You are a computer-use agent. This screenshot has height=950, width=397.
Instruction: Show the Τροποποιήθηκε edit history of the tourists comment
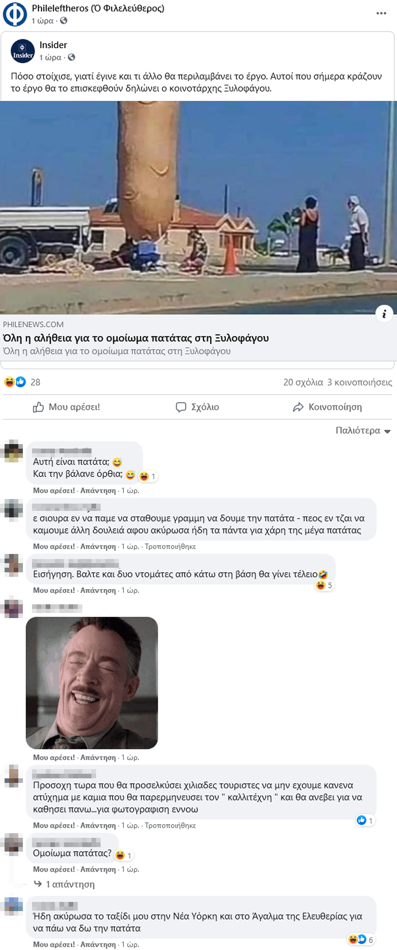[170, 825]
